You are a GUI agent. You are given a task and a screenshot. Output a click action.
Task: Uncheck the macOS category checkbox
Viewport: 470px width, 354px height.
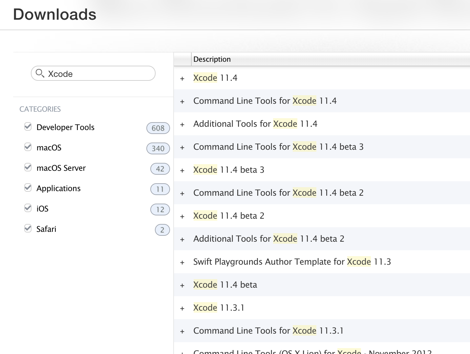(28, 147)
